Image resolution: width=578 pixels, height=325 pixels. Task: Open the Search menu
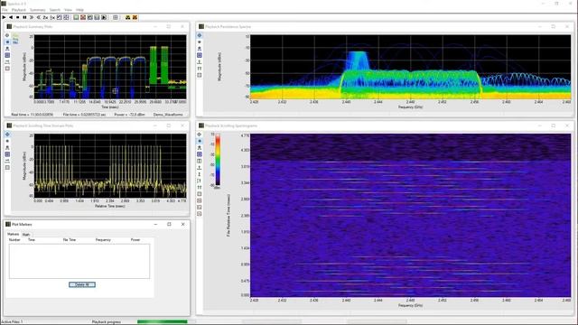(55, 10)
